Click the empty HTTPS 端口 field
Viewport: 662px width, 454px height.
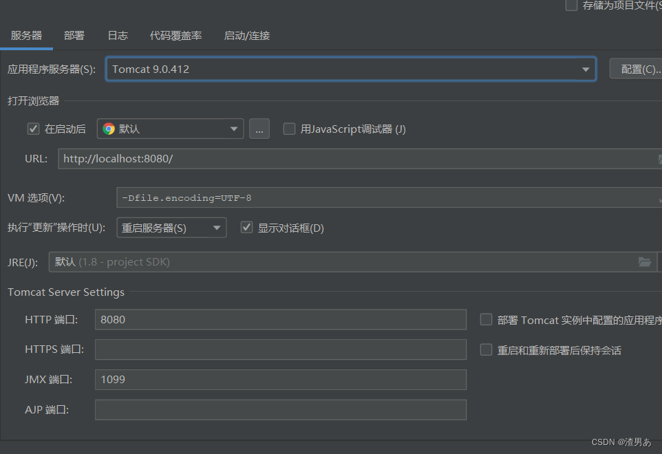coord(280,349)
